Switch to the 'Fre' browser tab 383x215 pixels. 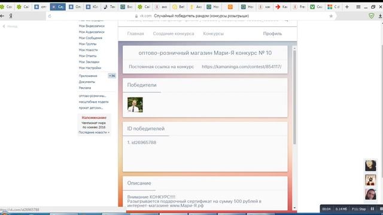(x=299, y=7)
